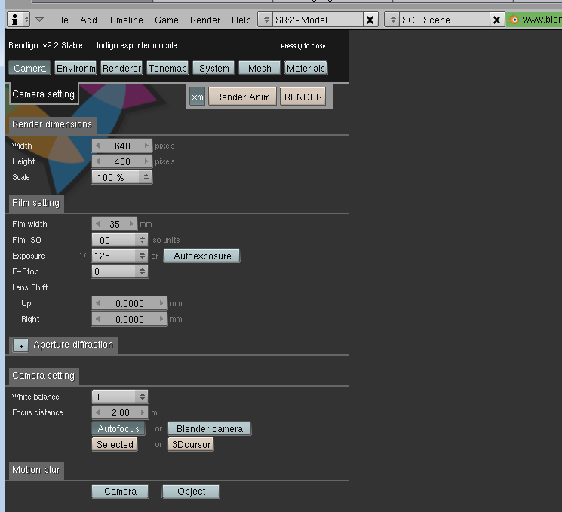Decrease Lens Shift Up value arrow

point(97,303)
